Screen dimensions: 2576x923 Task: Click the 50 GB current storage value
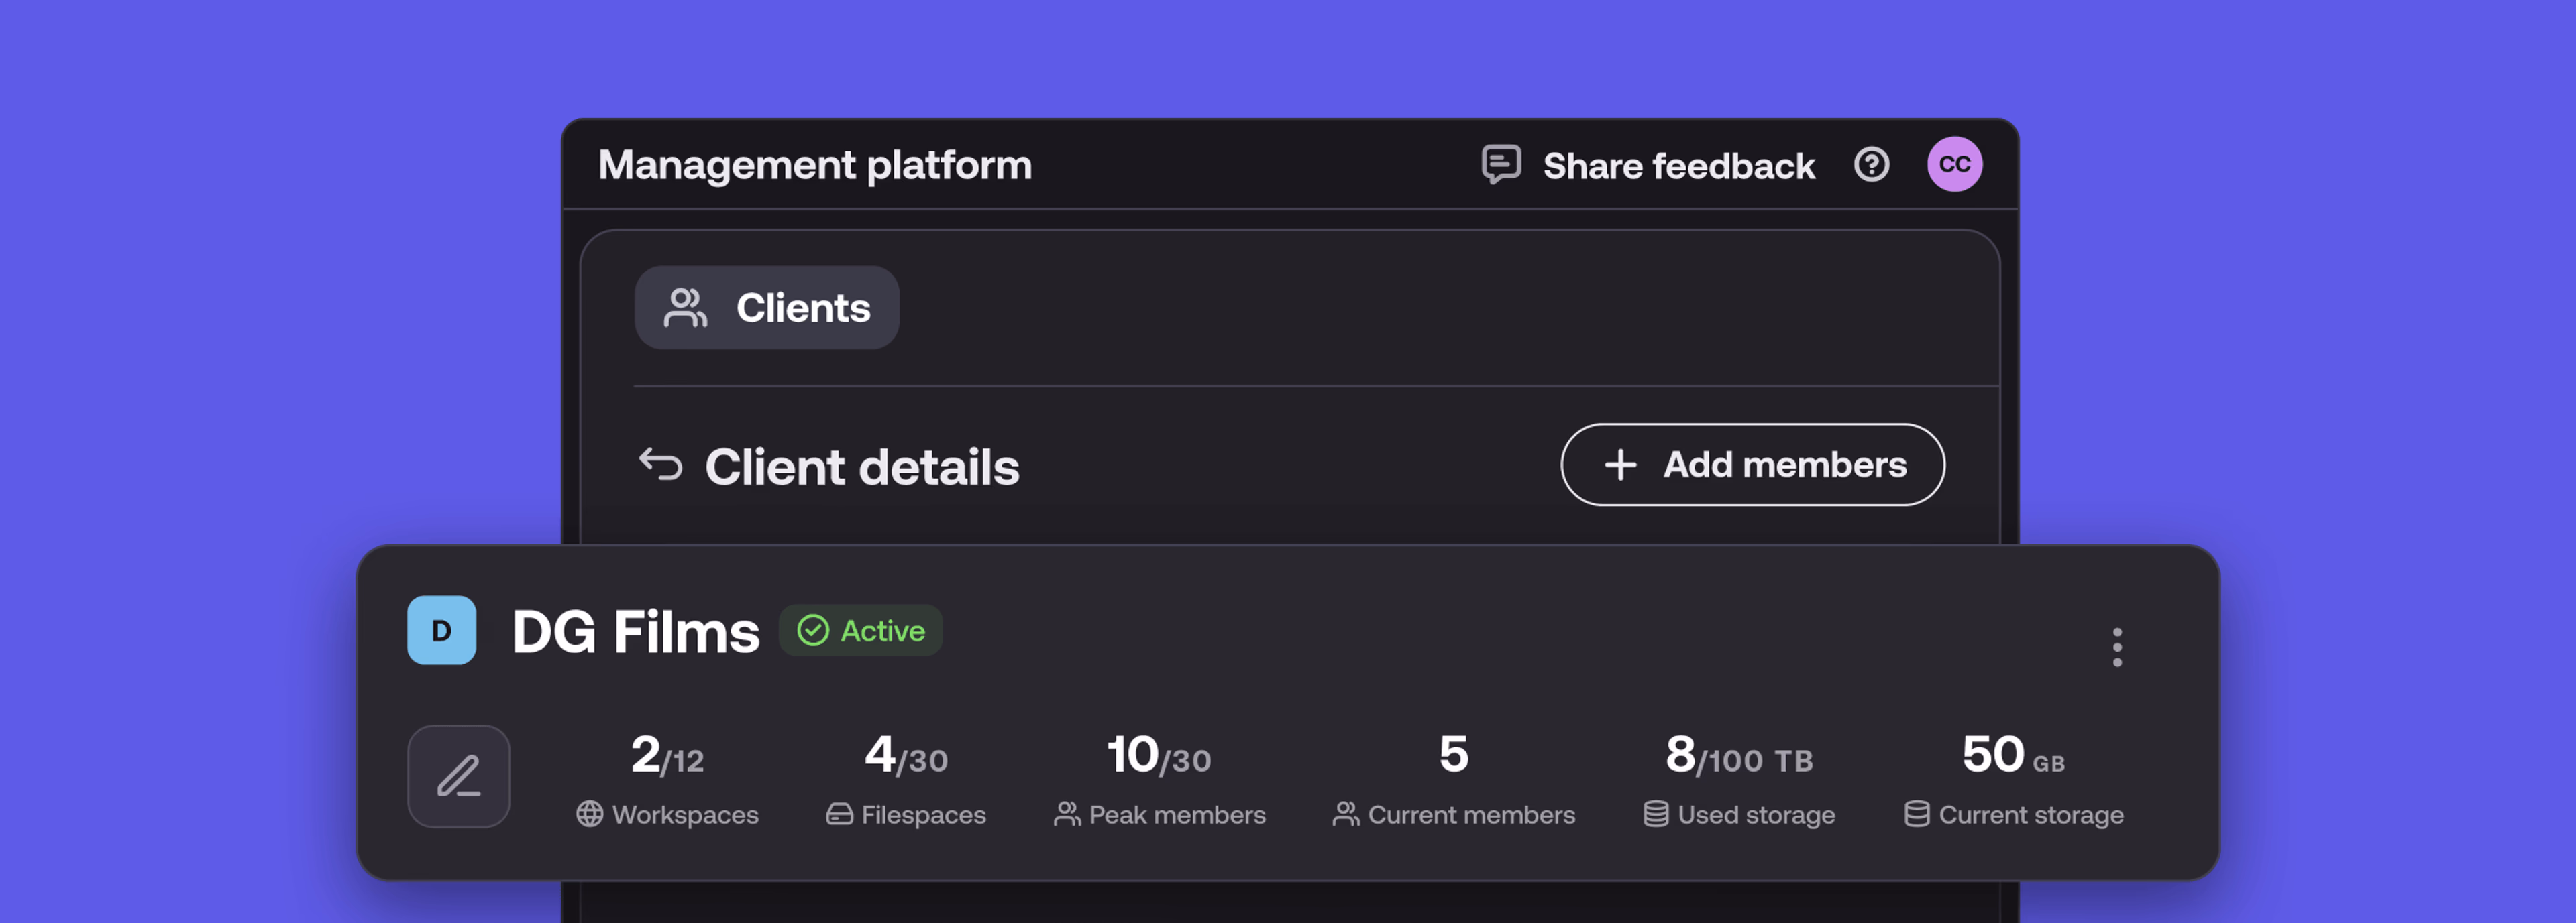(x=2013, y=755)
